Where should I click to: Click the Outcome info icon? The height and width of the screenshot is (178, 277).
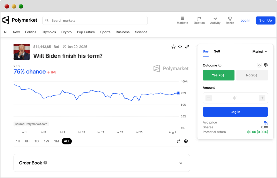tap(220, 65)
